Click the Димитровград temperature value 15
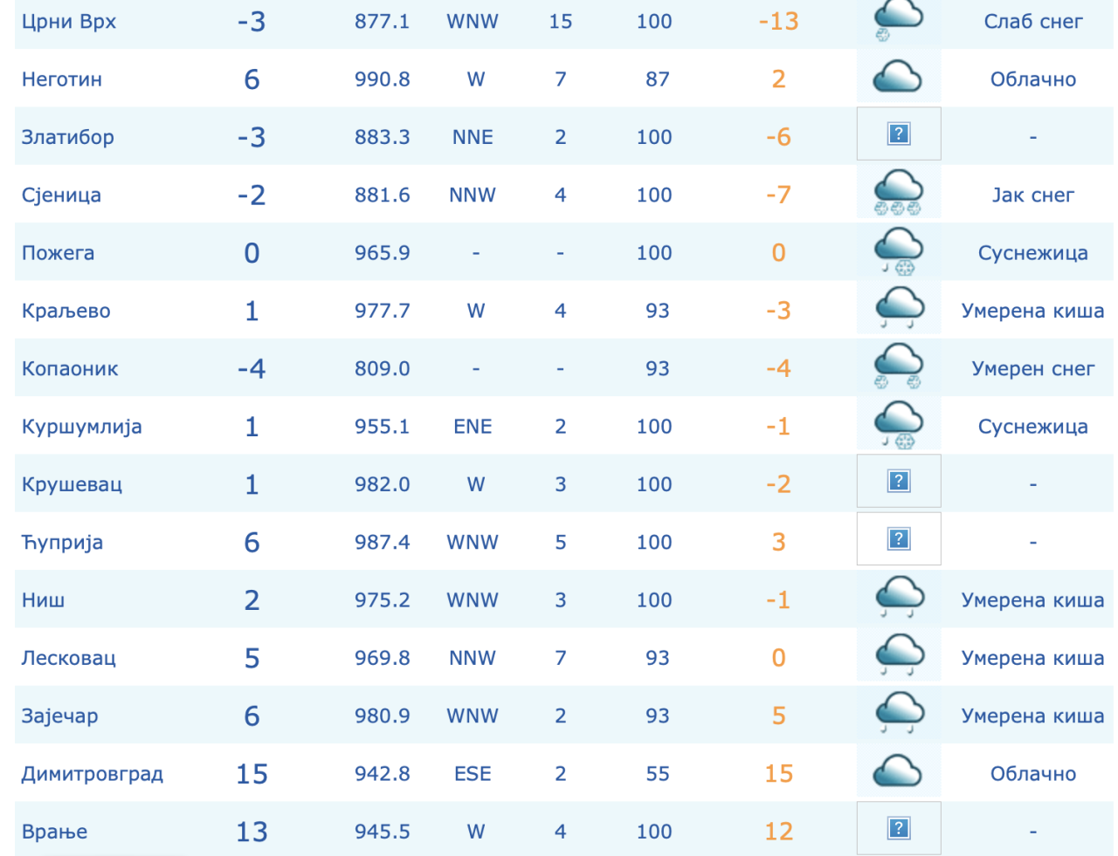 coord(252,774)
